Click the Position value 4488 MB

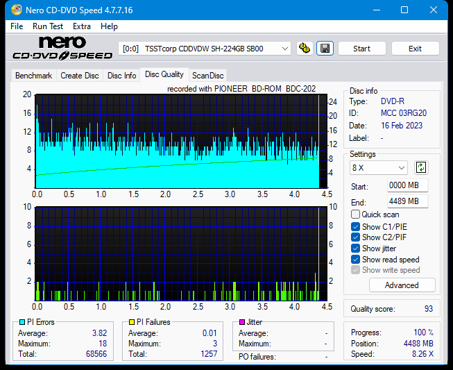coord(418,344)
